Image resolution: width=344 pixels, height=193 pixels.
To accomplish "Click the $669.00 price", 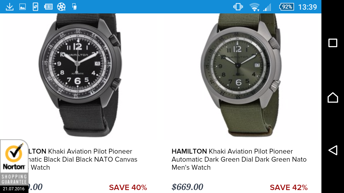I will click(x=187, y=187).
